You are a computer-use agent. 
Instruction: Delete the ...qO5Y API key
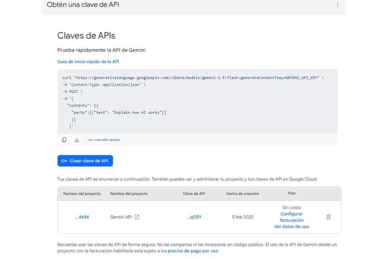[328, 217]
